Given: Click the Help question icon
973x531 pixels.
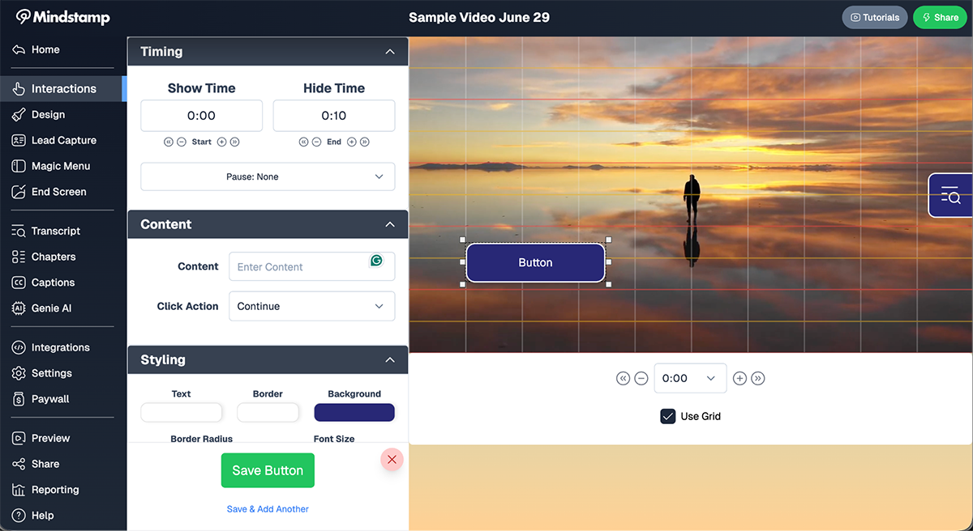Looking at the screenshot, I should coord(19,516).
